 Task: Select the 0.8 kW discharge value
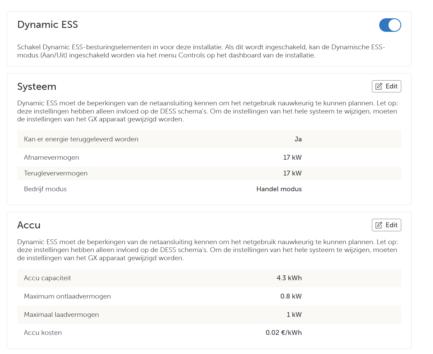click(x=291, y=296)
